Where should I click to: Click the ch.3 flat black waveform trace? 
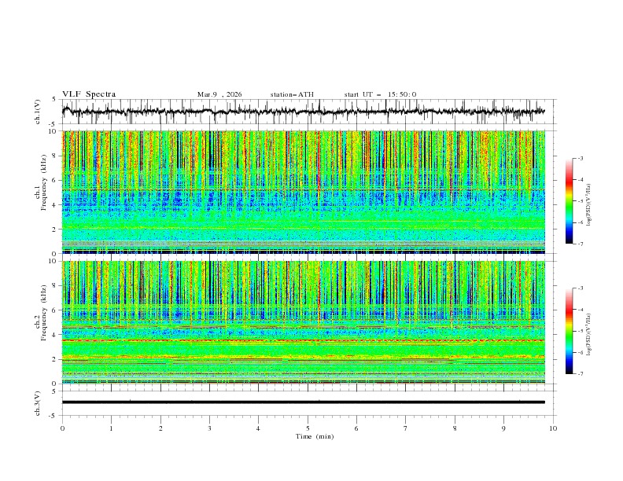[304, 402]
